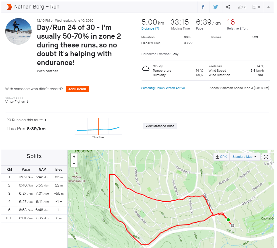Zoom out on the route map

coord(74,164)
